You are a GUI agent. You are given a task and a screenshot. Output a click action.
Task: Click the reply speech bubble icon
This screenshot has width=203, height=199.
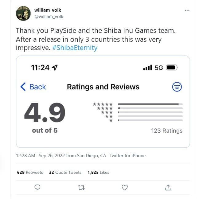click(37, 187)
